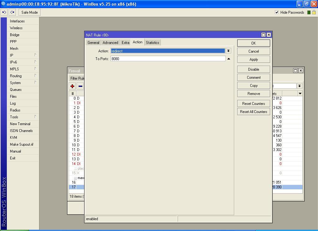The width and height of the screenshot is (318, 231).
Task: Open Radius menu
Action: 23,110
